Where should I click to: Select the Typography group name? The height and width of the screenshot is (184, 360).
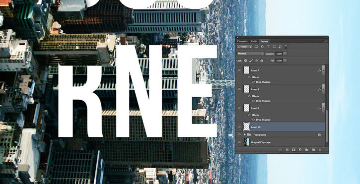260,135
